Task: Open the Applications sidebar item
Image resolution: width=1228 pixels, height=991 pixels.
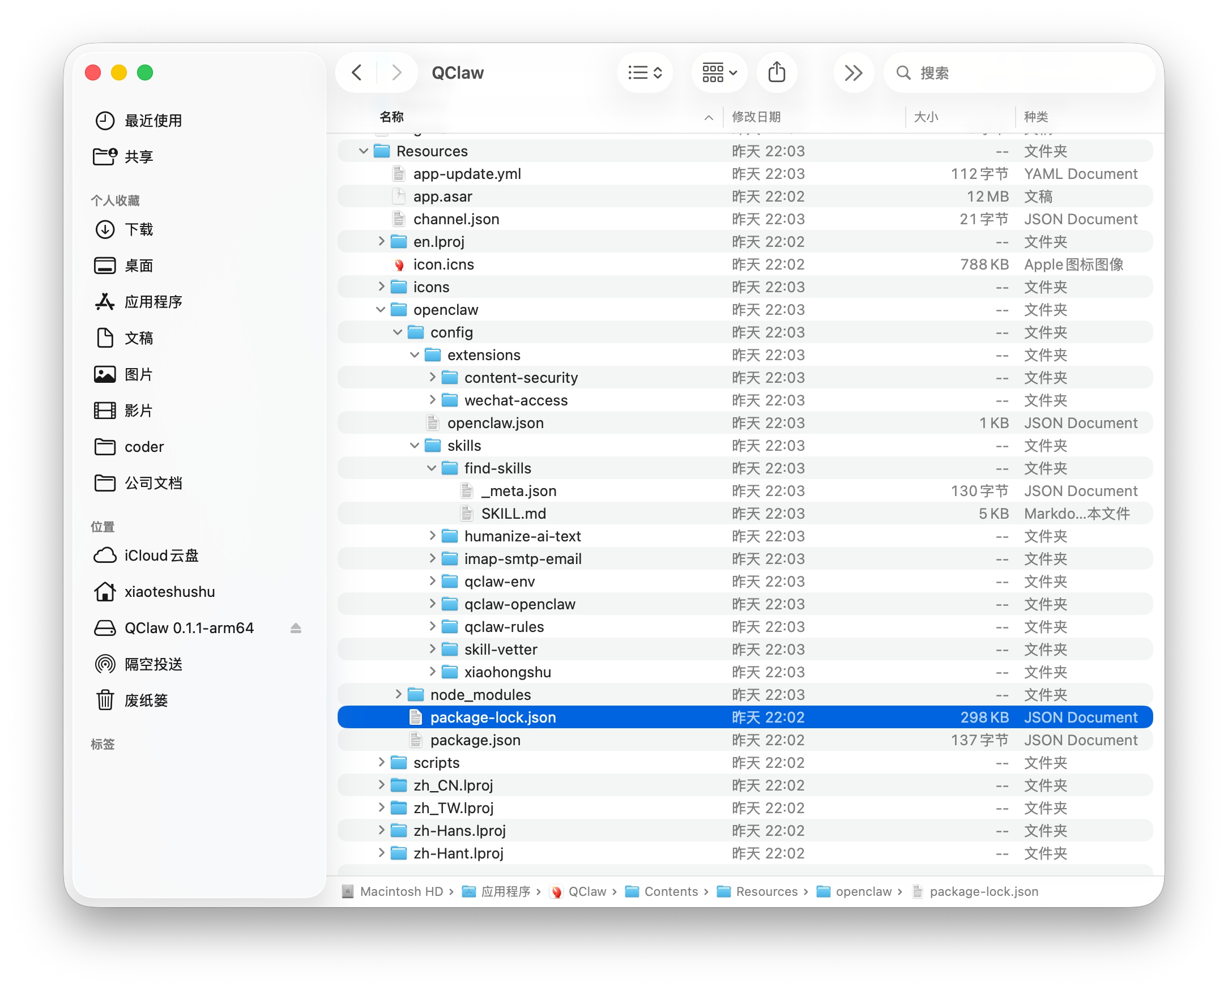Action: pyautogui.click(x=153, y=301)
